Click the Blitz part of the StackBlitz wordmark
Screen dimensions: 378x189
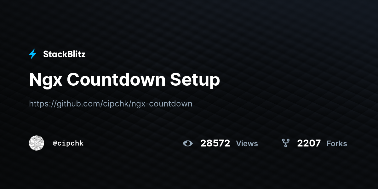76,54
